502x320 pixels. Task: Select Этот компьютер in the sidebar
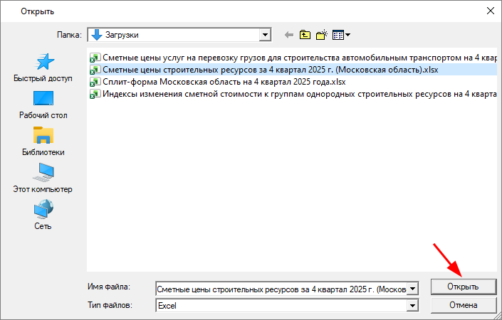click(43, 179)
